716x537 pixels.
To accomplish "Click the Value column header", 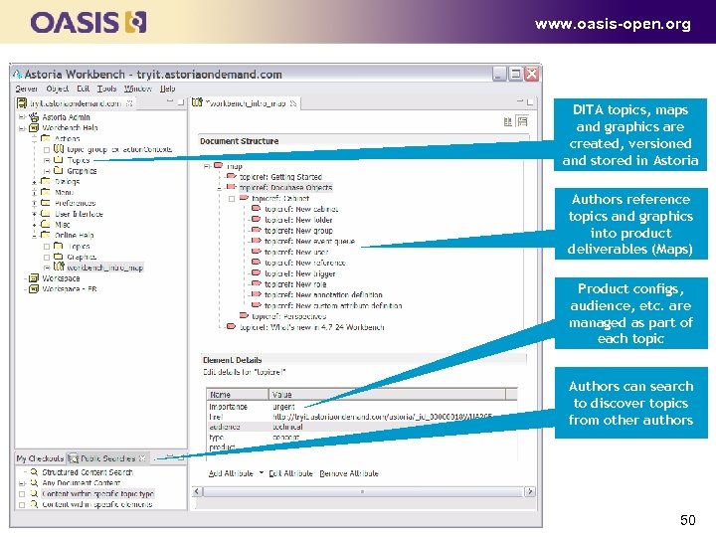I will pos(387,394).
